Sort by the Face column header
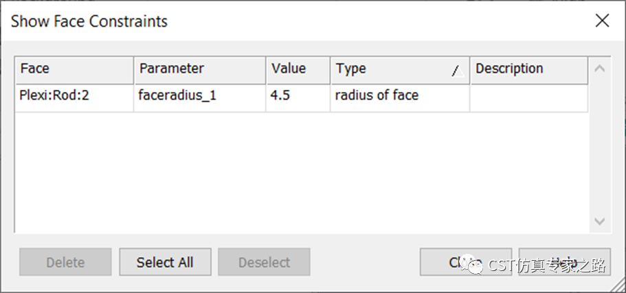This screenshot has width=626, height=293. [74, 70]
